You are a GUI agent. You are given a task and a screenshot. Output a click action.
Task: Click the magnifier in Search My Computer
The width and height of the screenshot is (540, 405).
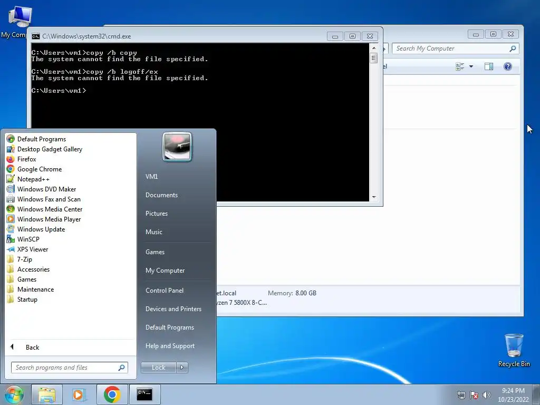pos(513,49)
